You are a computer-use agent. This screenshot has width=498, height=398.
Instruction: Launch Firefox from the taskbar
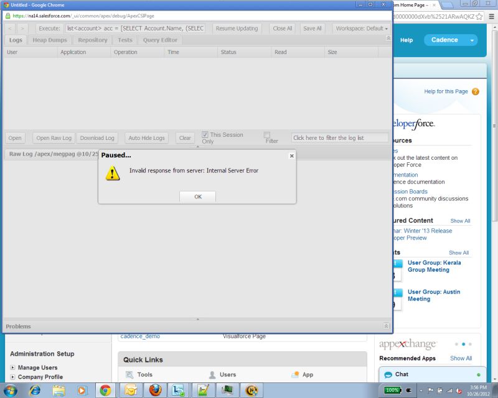pos(154,391)
